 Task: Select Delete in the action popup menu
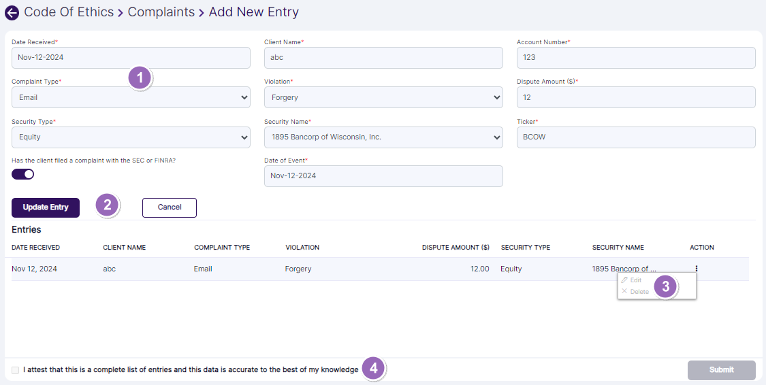[639, 292]
